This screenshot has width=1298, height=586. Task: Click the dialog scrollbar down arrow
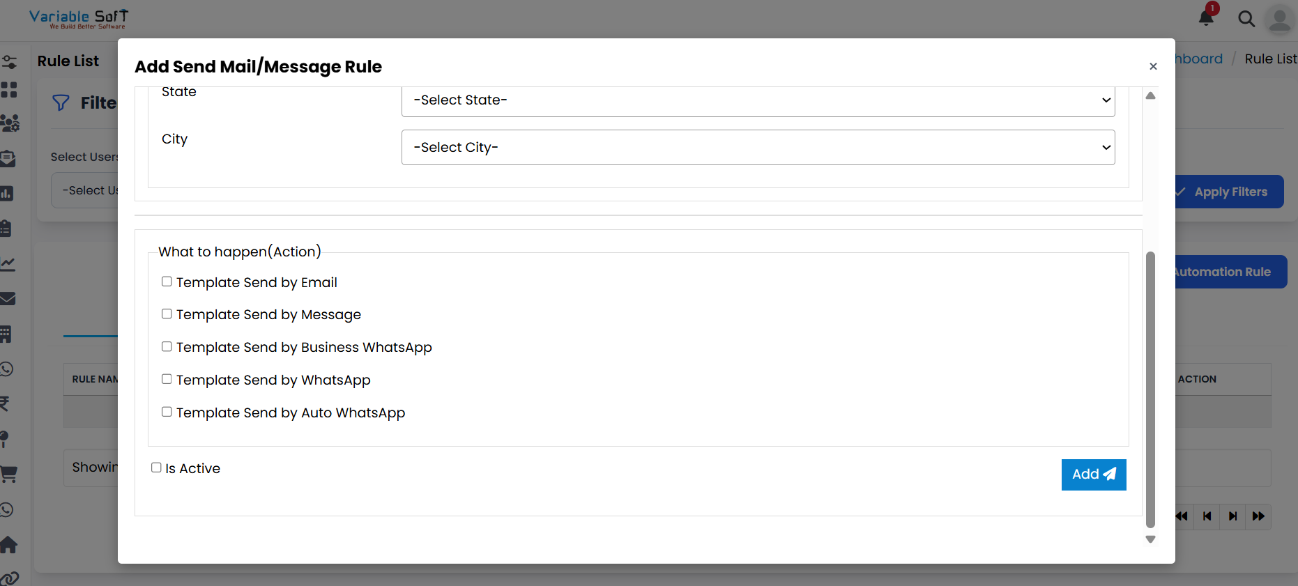1151,539
